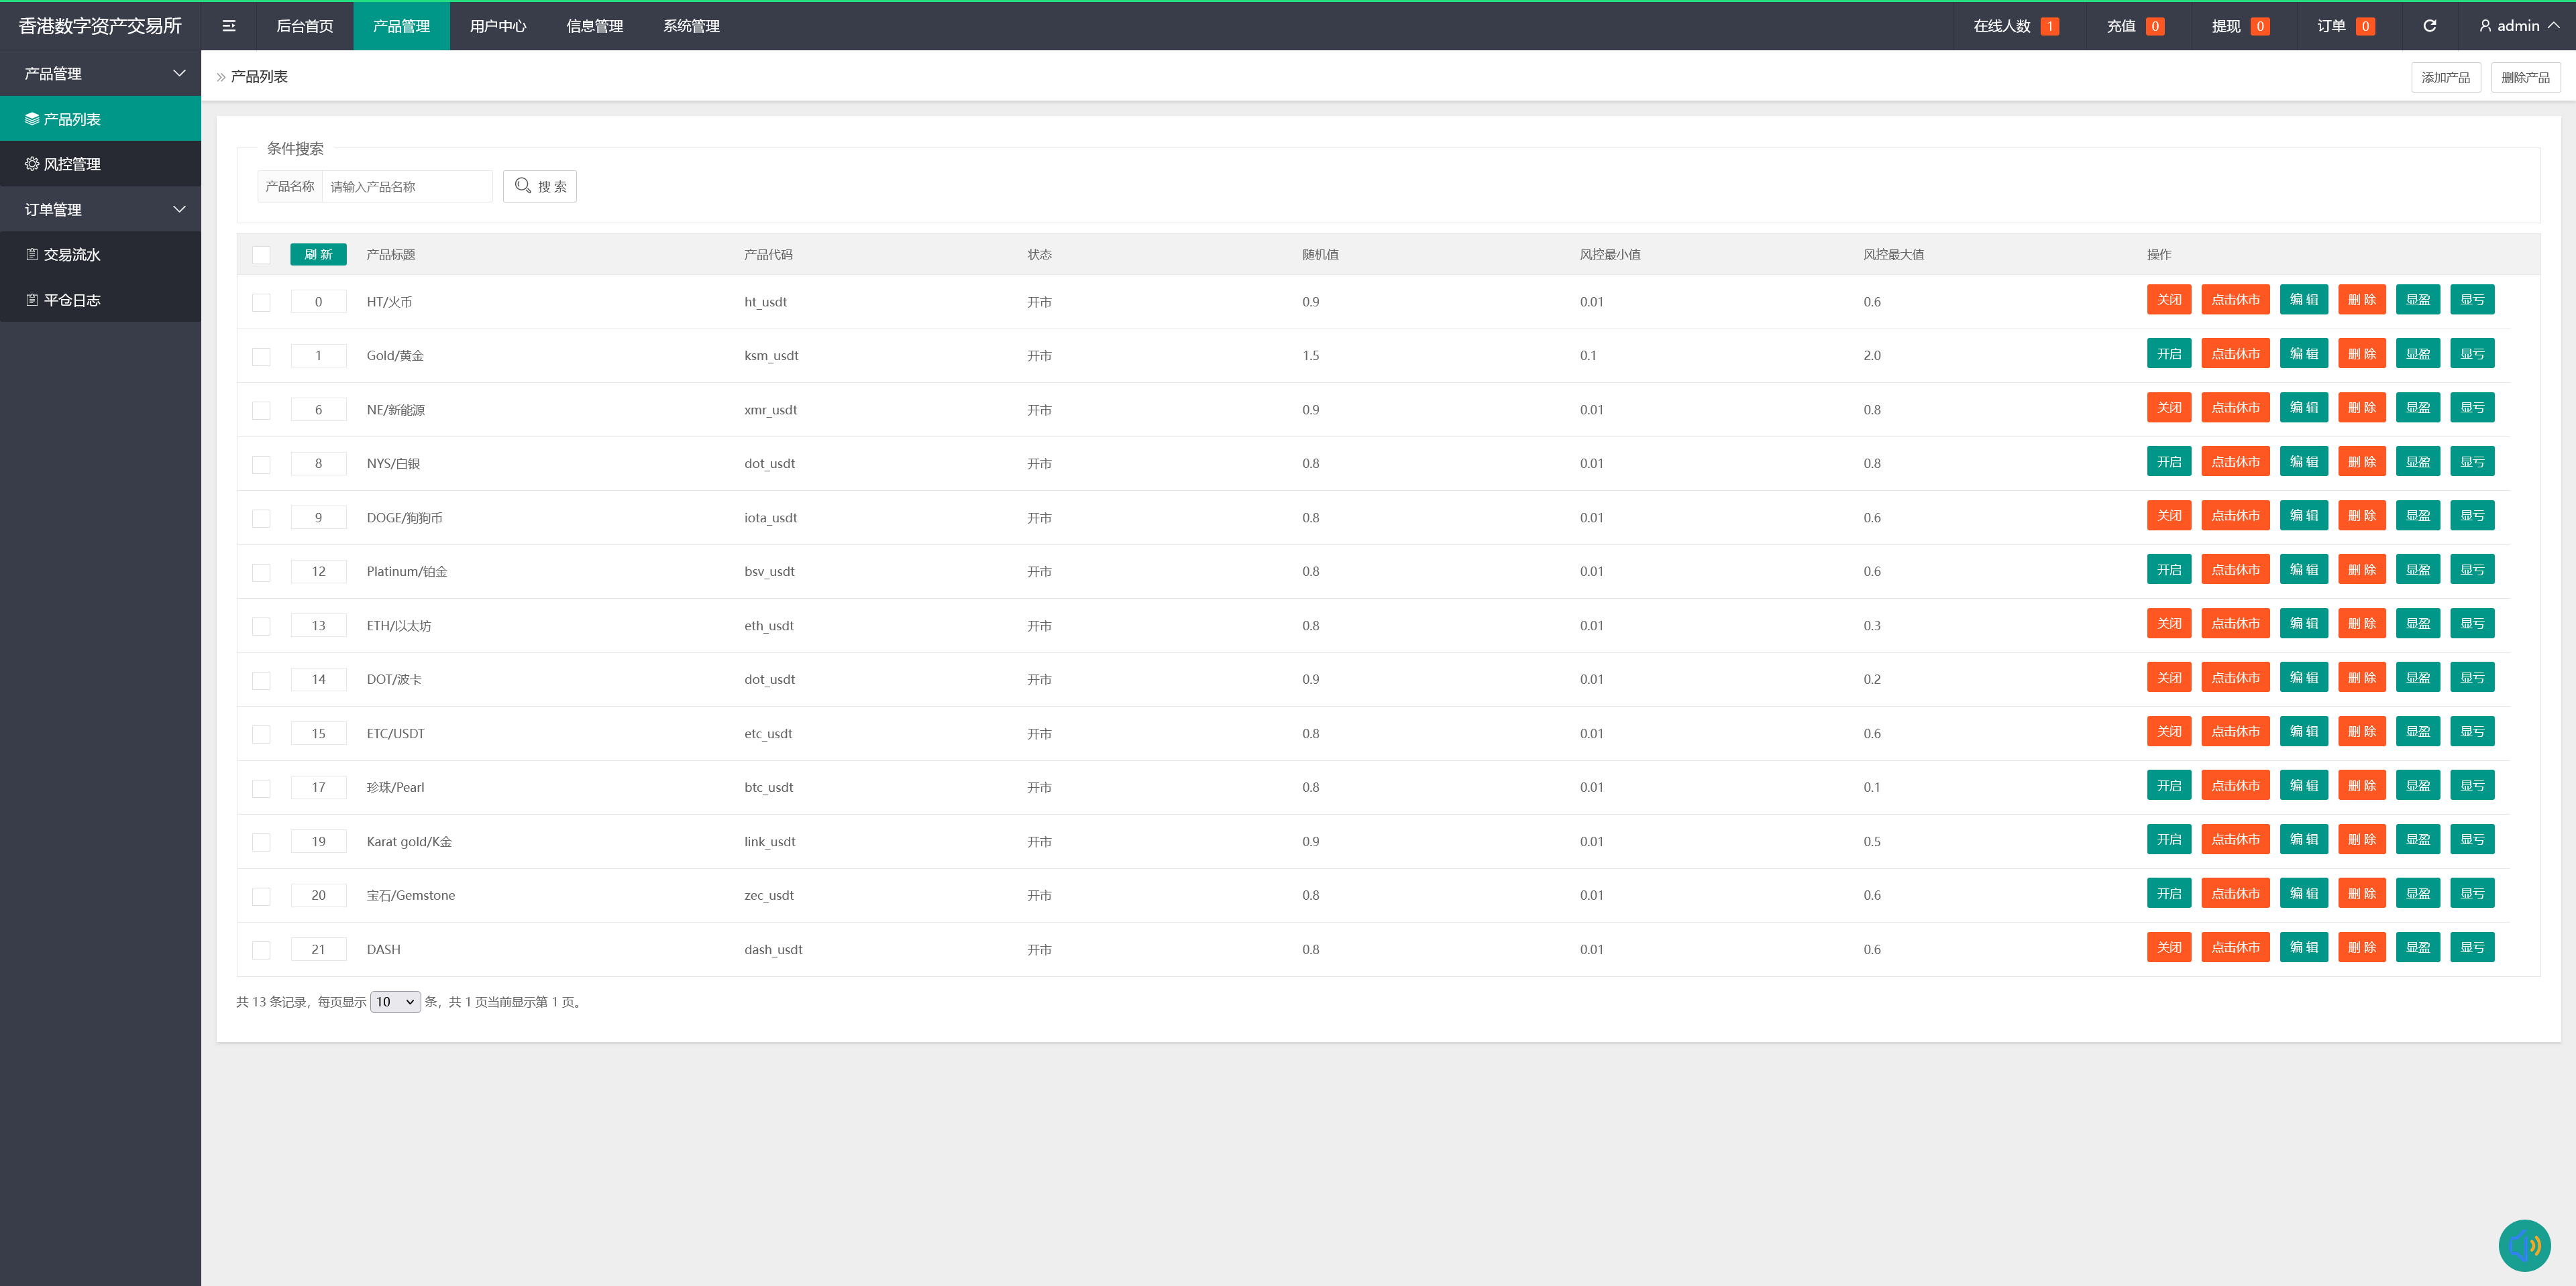Check the DASH row checkbox
The image size is (2576, 1286).
coord(261,949)
